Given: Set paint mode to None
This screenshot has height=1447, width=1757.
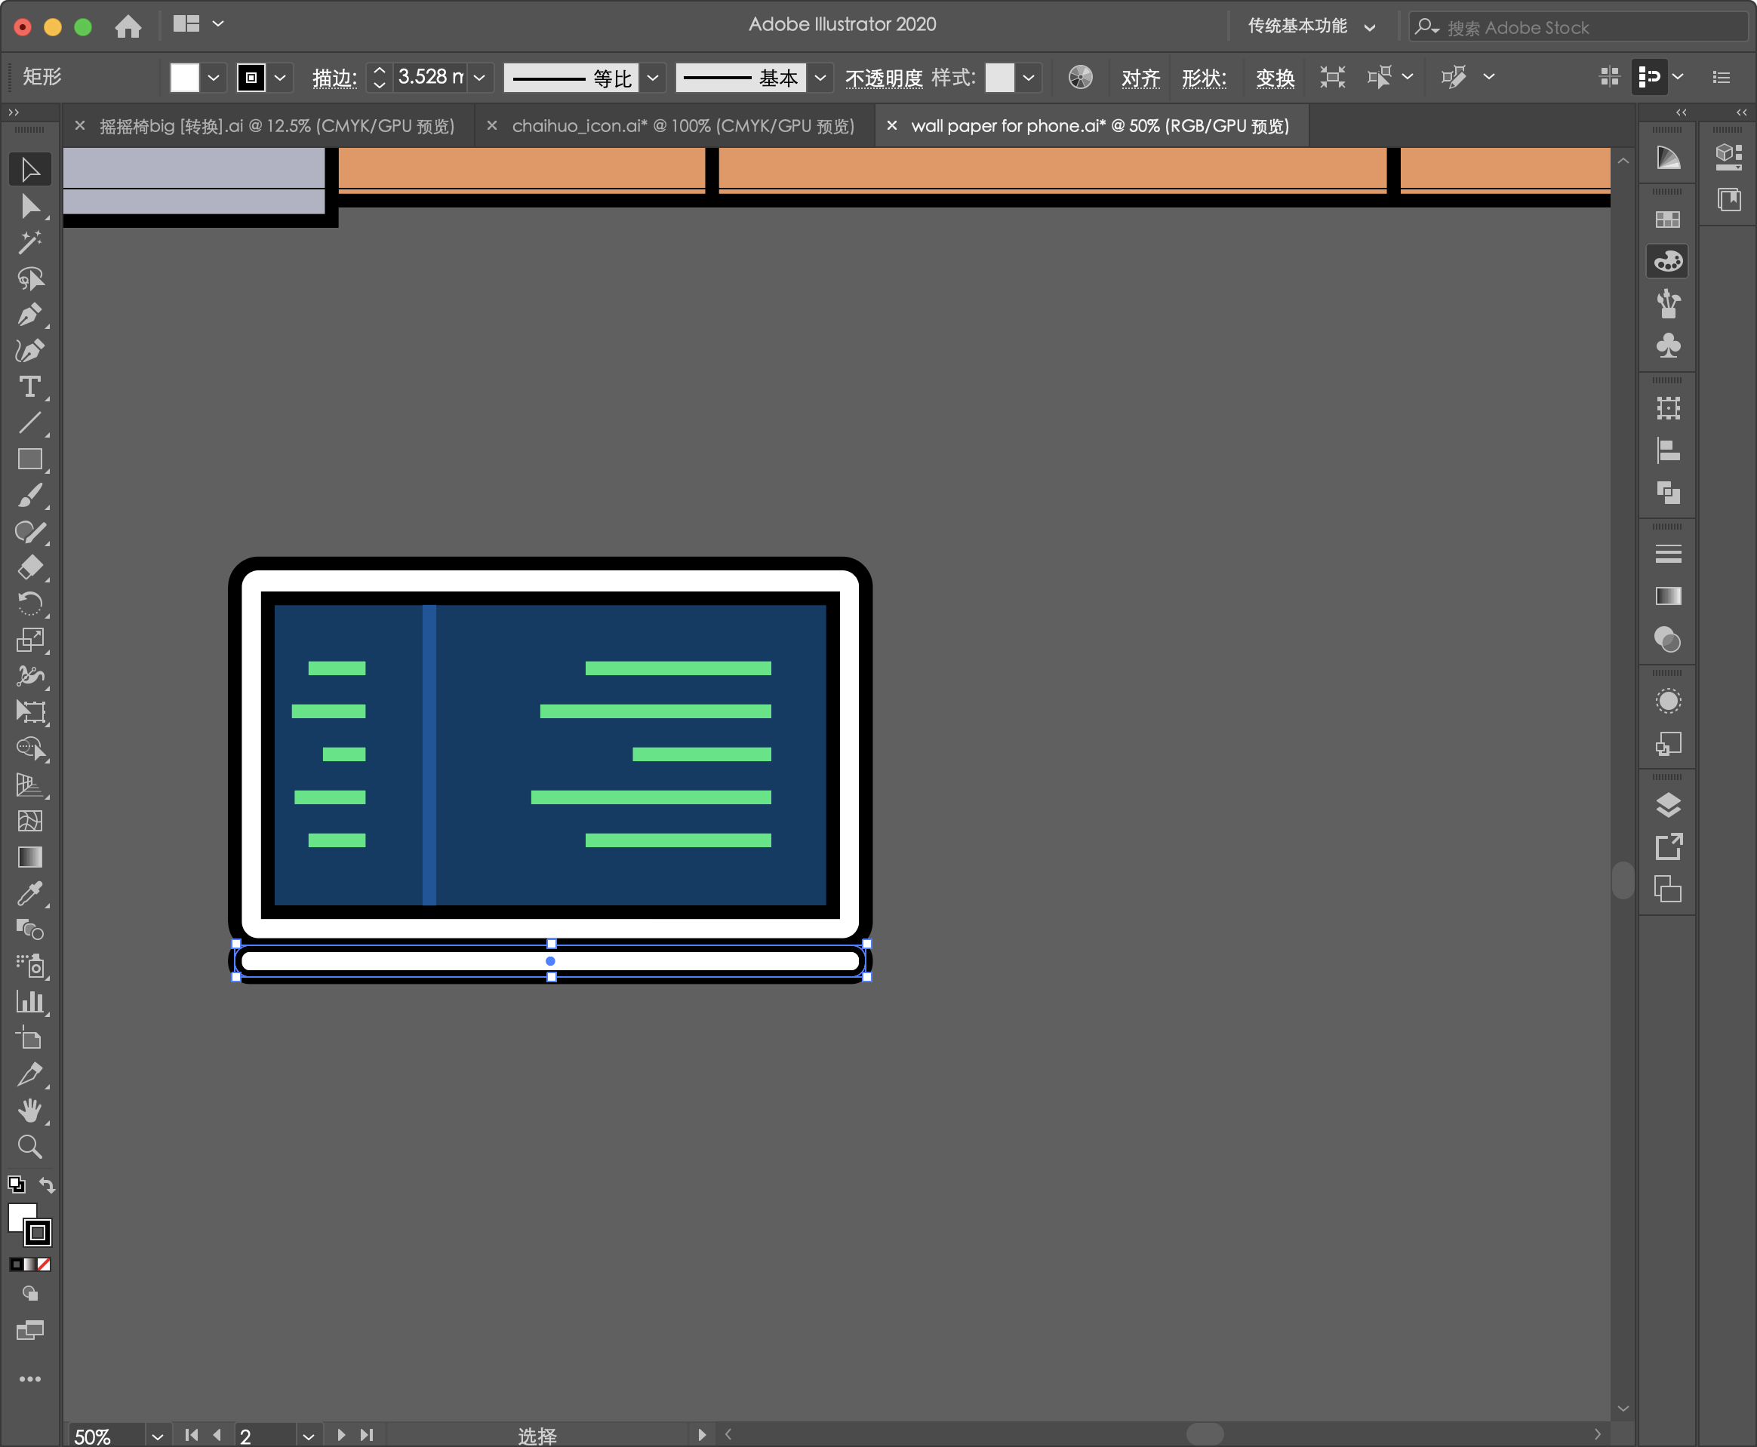Looking at the screenshot, I should [x=45, y=1264].
